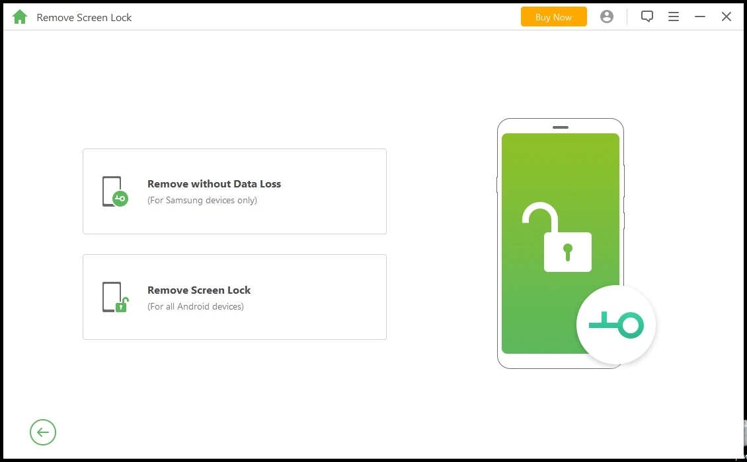
Task: Click the "For Samsung devices only" subtitle
Action: pyautogui.click(x=202, y=201)
